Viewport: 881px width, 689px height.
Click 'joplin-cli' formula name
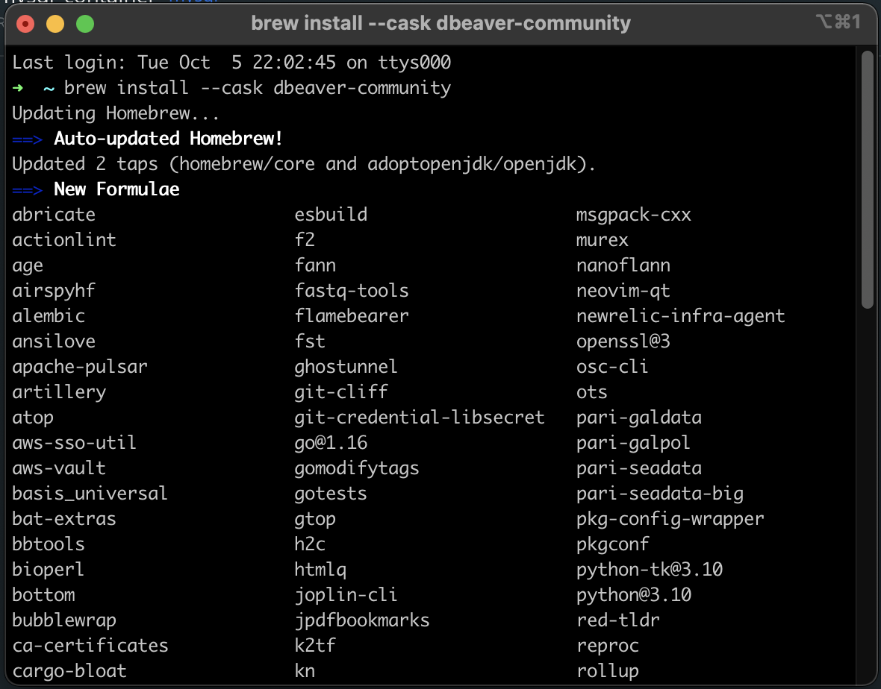[346, 595]
